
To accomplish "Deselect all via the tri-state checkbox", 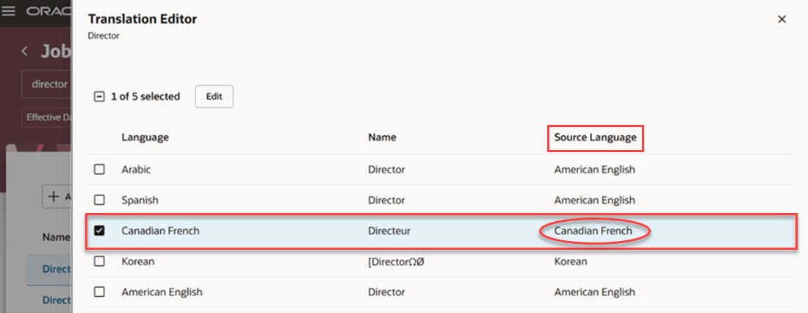I will point(99,96).
